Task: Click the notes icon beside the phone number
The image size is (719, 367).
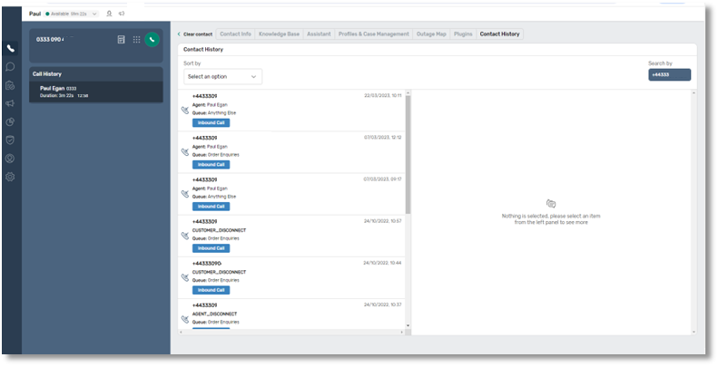Action: pyautogui.click(x=121, y=40)
